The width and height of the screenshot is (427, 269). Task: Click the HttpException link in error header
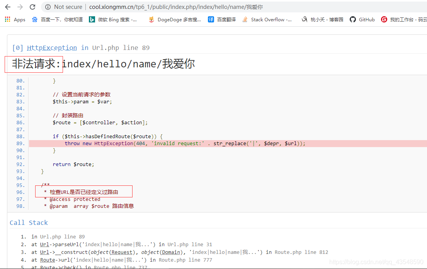tap(52, 48)
